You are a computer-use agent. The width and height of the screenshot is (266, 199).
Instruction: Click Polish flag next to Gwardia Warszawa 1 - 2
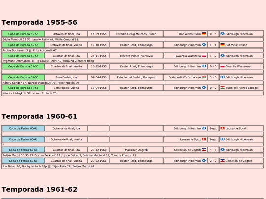point(204,56)
